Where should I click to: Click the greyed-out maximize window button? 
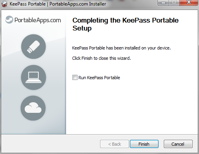pyautogui.click(x=174, y=3)
